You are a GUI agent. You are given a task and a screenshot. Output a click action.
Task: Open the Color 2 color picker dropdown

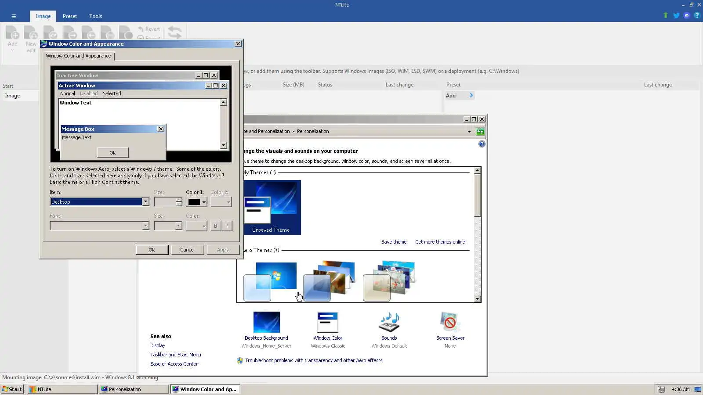pos(221,202)
